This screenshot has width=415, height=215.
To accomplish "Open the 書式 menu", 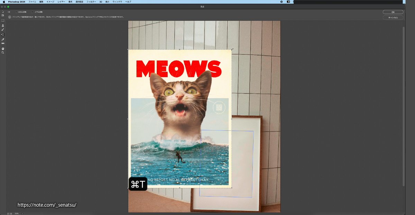I will click(x=70, y=2).
